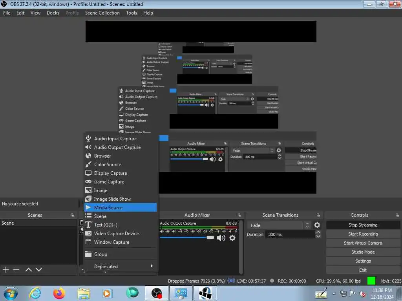Create a Group from the menu

tap(121, 254)
